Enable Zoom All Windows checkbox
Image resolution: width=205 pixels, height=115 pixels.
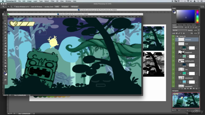30,7
